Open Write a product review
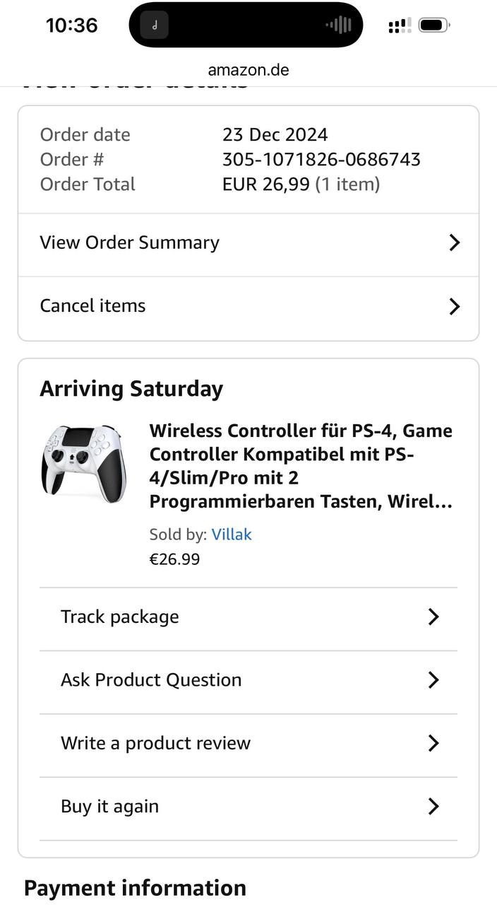The image size is (497, 905). (x=155, y=743)
